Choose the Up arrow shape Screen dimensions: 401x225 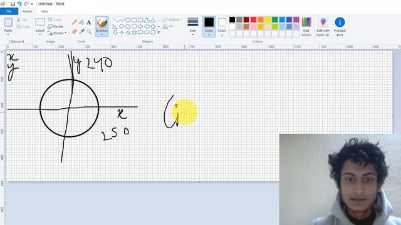(x=153, y=26)
